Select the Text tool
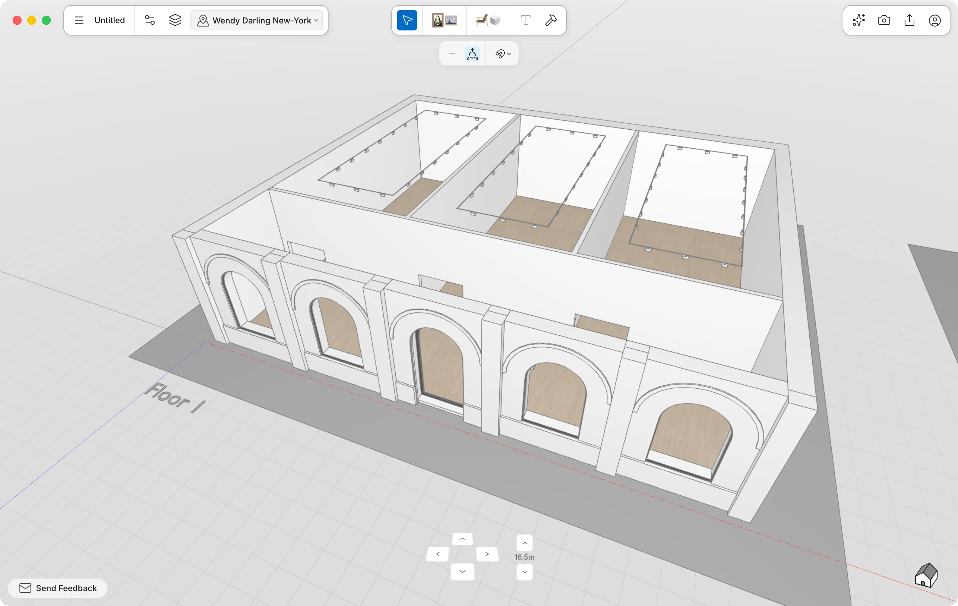958x606 pixels. tap(526, 20)
